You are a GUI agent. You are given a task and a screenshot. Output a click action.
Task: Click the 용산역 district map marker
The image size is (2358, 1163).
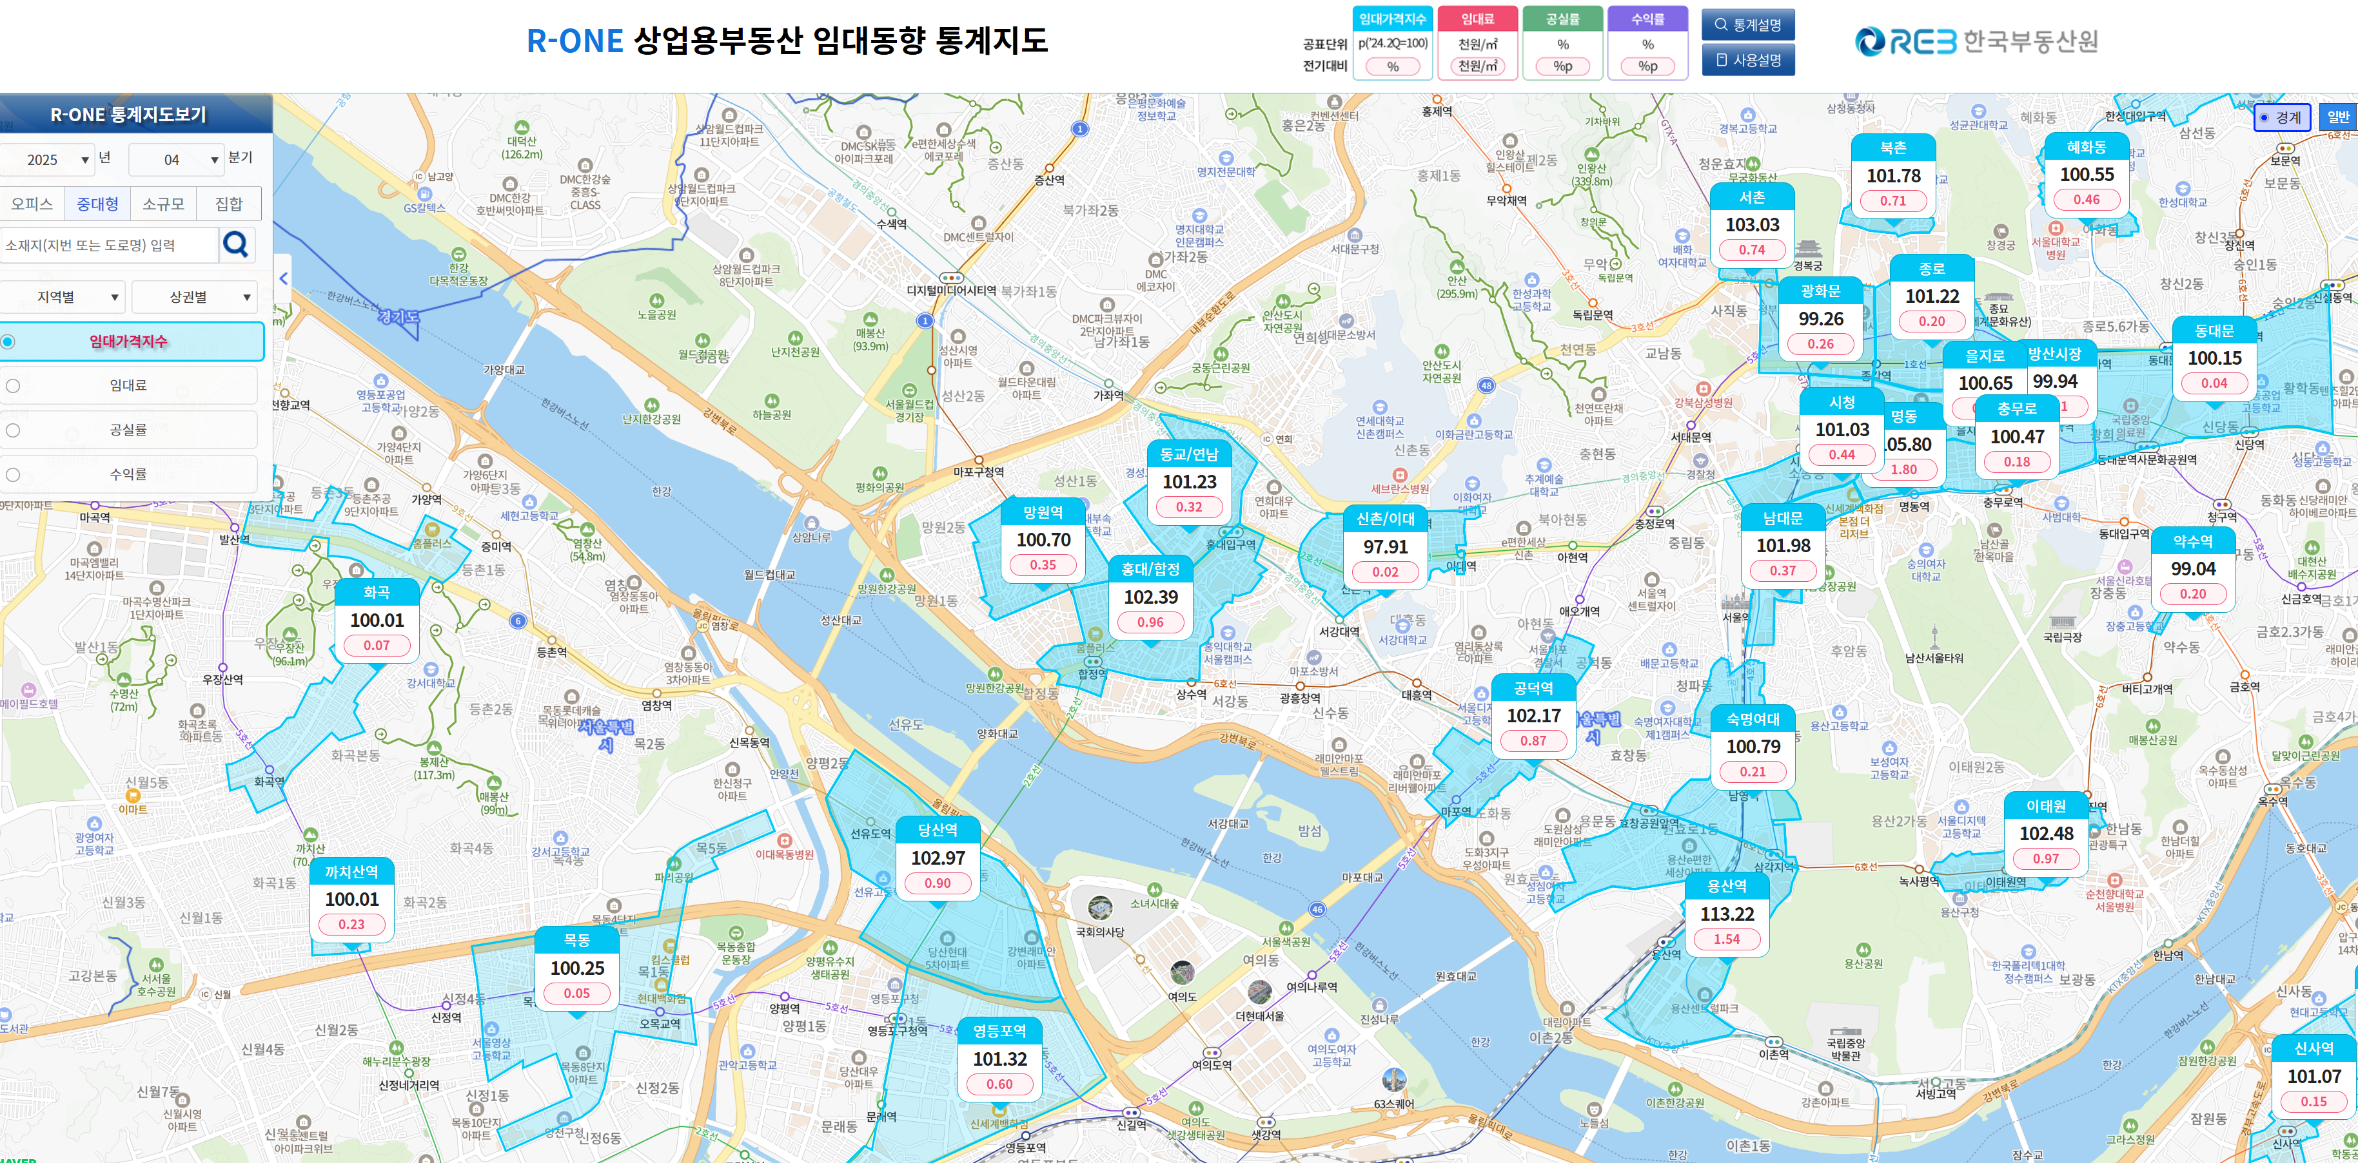1726,912
